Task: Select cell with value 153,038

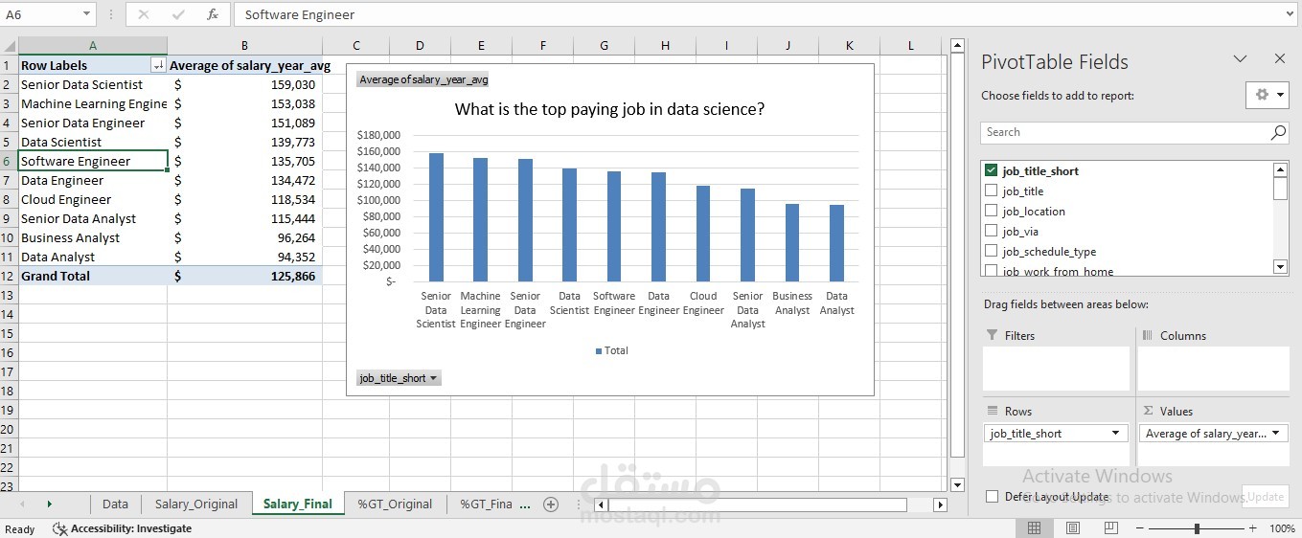Action: click(x=245, y=103)
